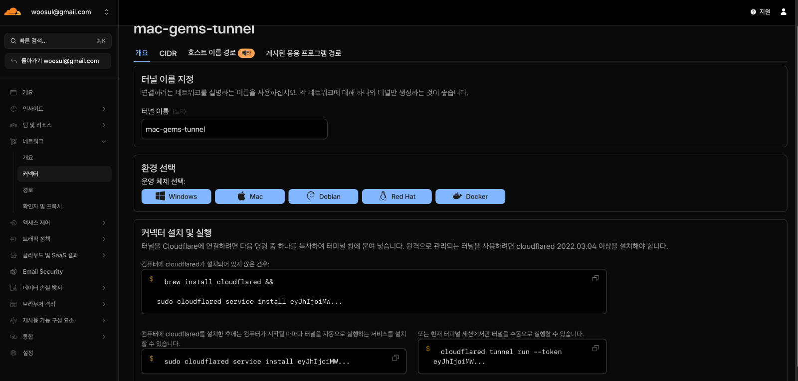Click the 브라우저 격리 sidebar icon
The width and height of the screenshot is (798, 381).
click(x=13, y=304)
